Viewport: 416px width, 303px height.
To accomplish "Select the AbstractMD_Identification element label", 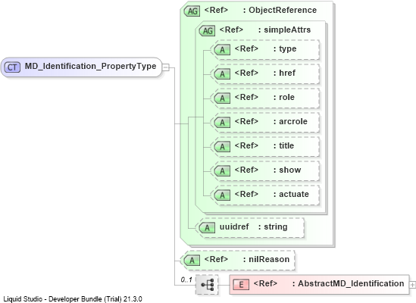I will tap(351, 283).
